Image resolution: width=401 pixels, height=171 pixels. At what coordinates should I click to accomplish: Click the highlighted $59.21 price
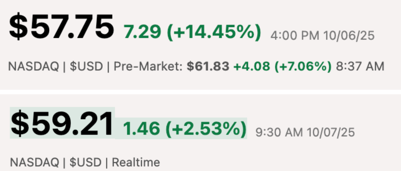coord(63,124)
